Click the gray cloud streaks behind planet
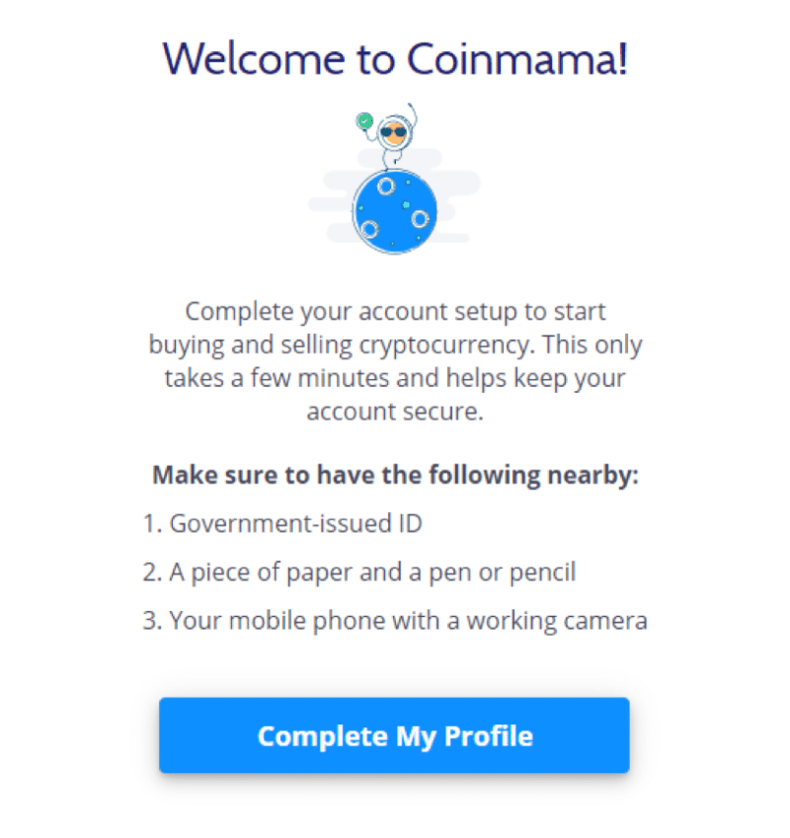The height and width of the screenshot is (838, 790). pyautogui.click(x=394, y=196)
